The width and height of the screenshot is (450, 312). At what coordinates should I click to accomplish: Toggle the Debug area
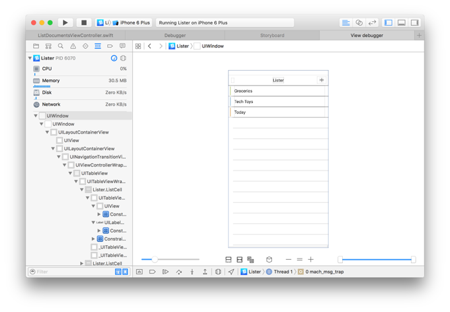[x=402, y=22]
